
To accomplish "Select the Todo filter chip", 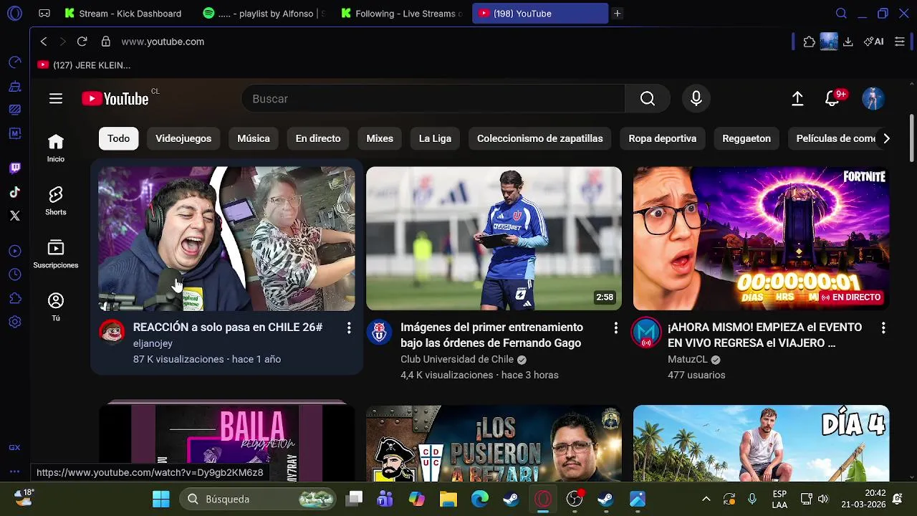I will [119, 138].
